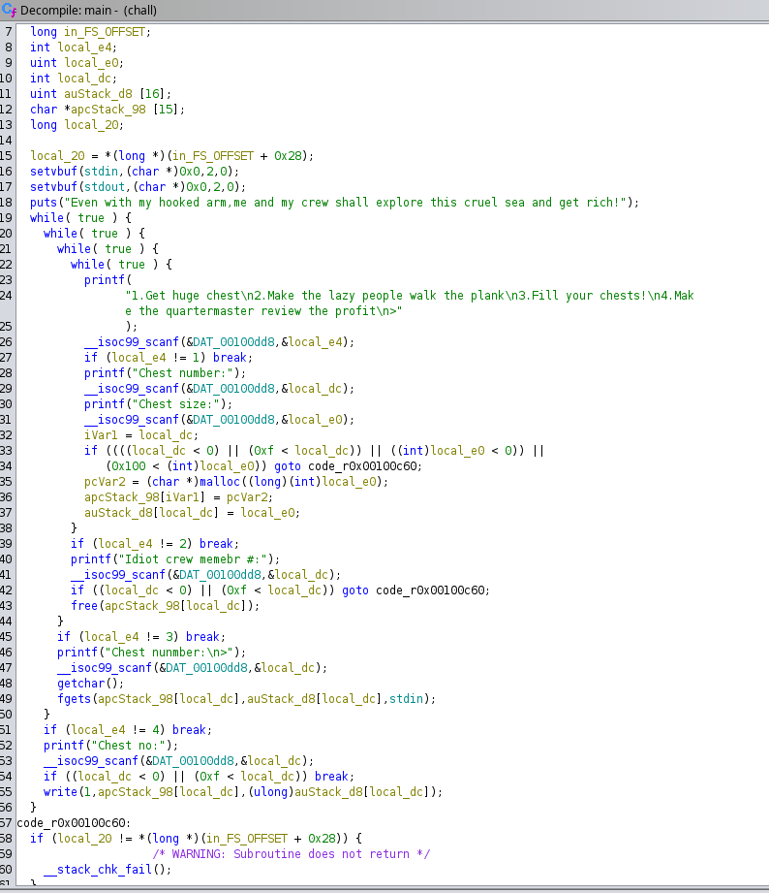769x893 pixels.
Task: Click printf("Idiot crew memebr #:") call
Action: click(175, 559)
